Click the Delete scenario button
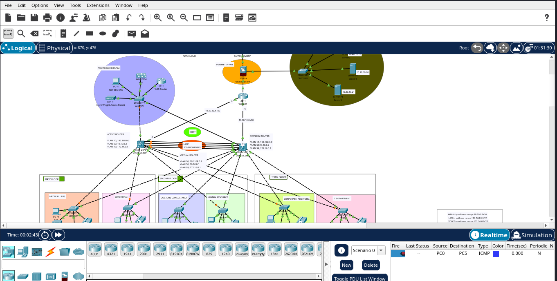The image size is (557, 281). 371,265
